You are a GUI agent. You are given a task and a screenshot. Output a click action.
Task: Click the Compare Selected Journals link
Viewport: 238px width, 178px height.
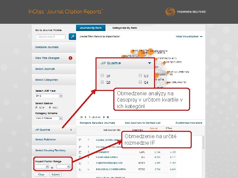[x=97, y=123]
